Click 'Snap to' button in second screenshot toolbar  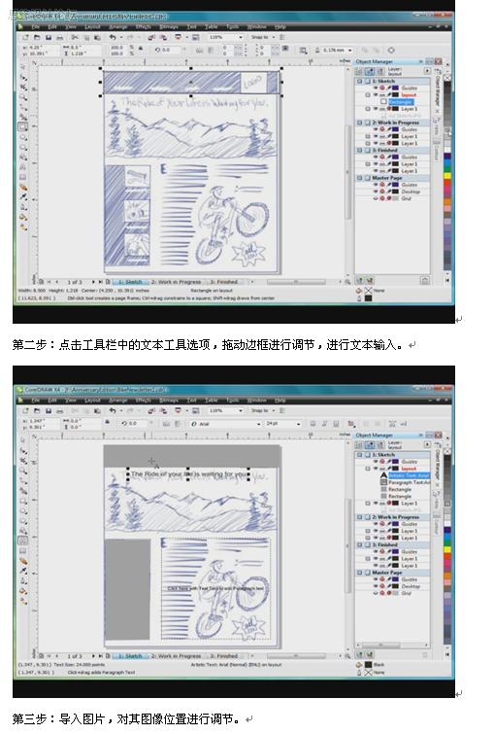click(x=263, y=410)
